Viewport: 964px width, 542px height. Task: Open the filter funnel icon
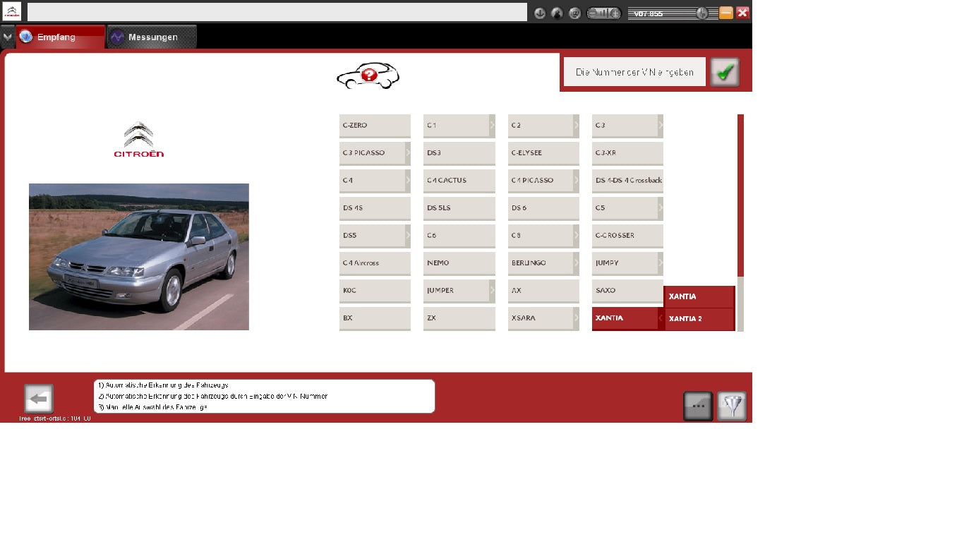click(x=732, y=406)
